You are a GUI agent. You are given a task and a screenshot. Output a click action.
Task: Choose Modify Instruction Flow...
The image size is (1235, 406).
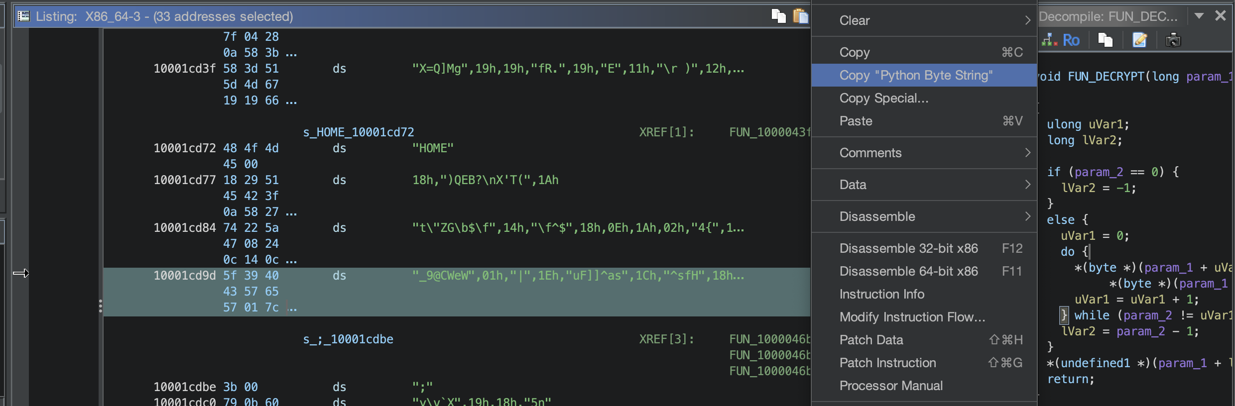(924, 317)
